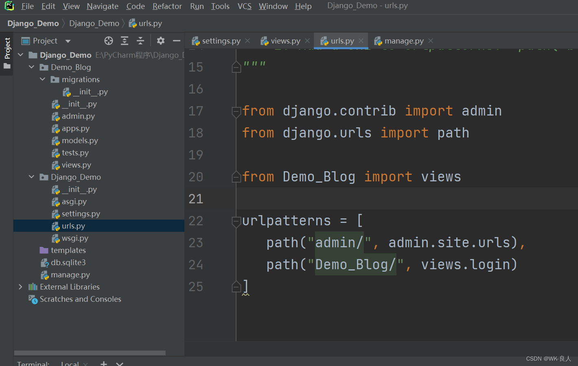Select asgi.py in project tree
The image size is (578, 366).
pyautogui.click(x=69, y=202)
